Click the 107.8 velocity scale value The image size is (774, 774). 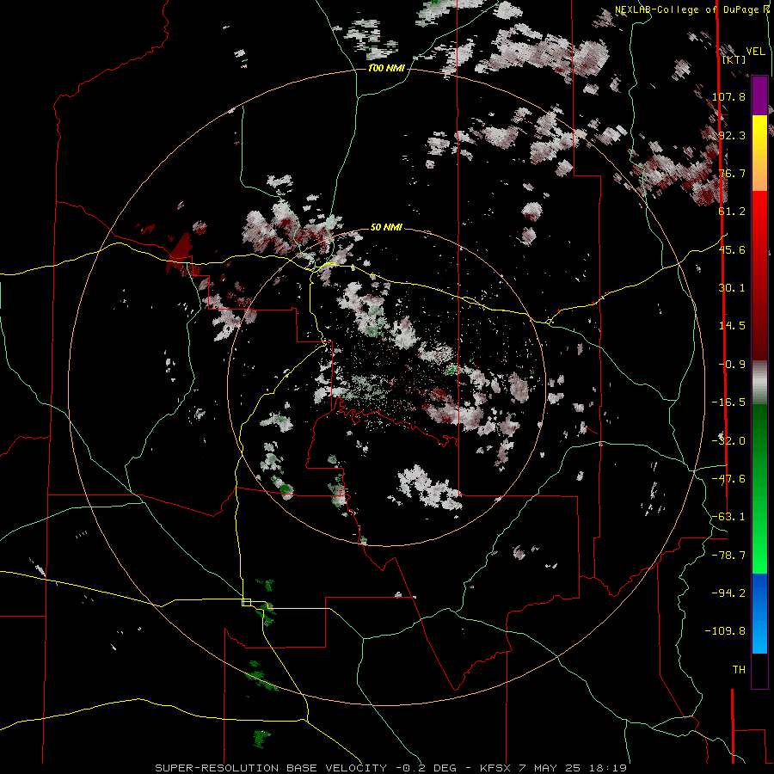click(x=728, y=96)
